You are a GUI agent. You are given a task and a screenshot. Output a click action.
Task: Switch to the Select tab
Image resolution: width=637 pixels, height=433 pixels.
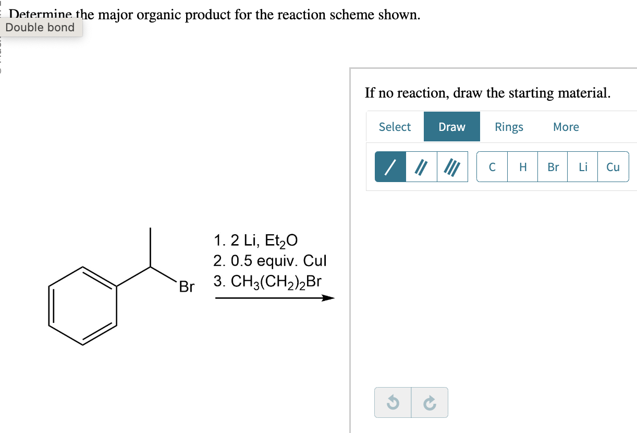click(x=395, y=126)
